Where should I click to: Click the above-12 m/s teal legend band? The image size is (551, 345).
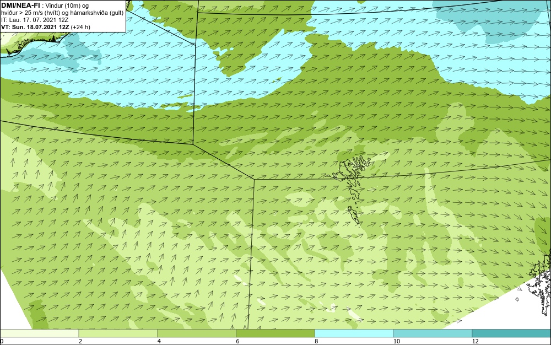pos(512,333)
